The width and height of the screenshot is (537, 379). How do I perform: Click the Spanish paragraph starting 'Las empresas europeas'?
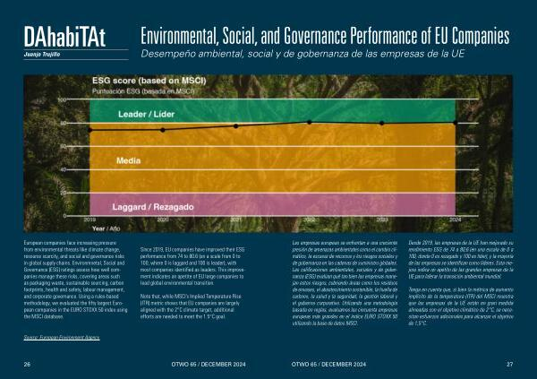click(345, 283)
